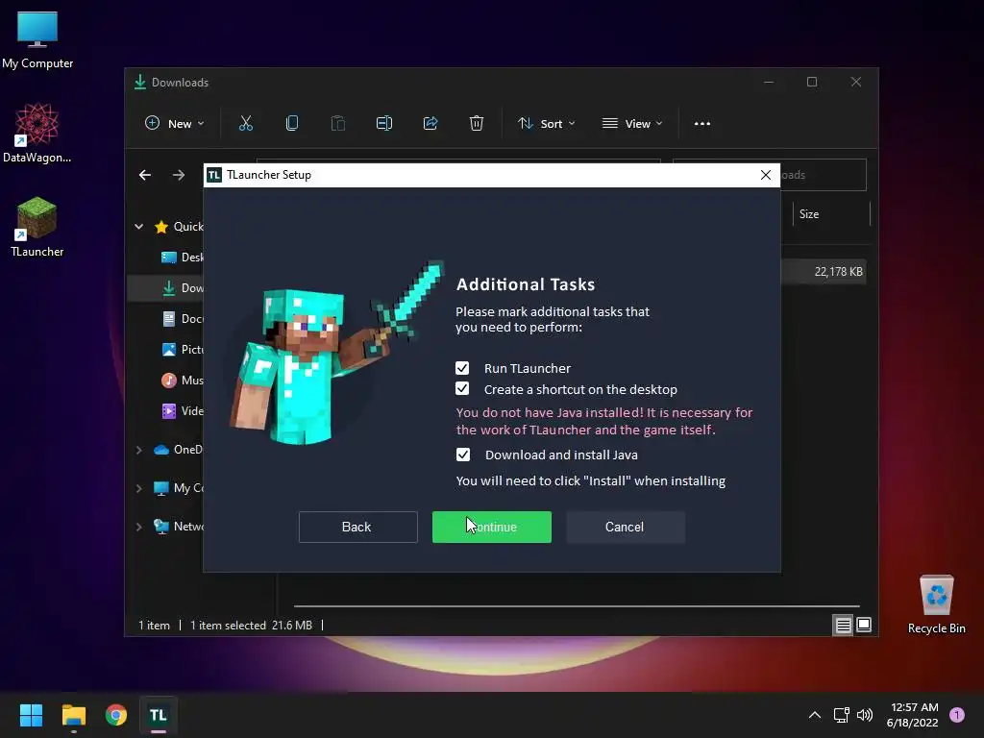Screen dimensions: 984x738
Task: Click the Cut scissors icon
Action: point(246,124)
